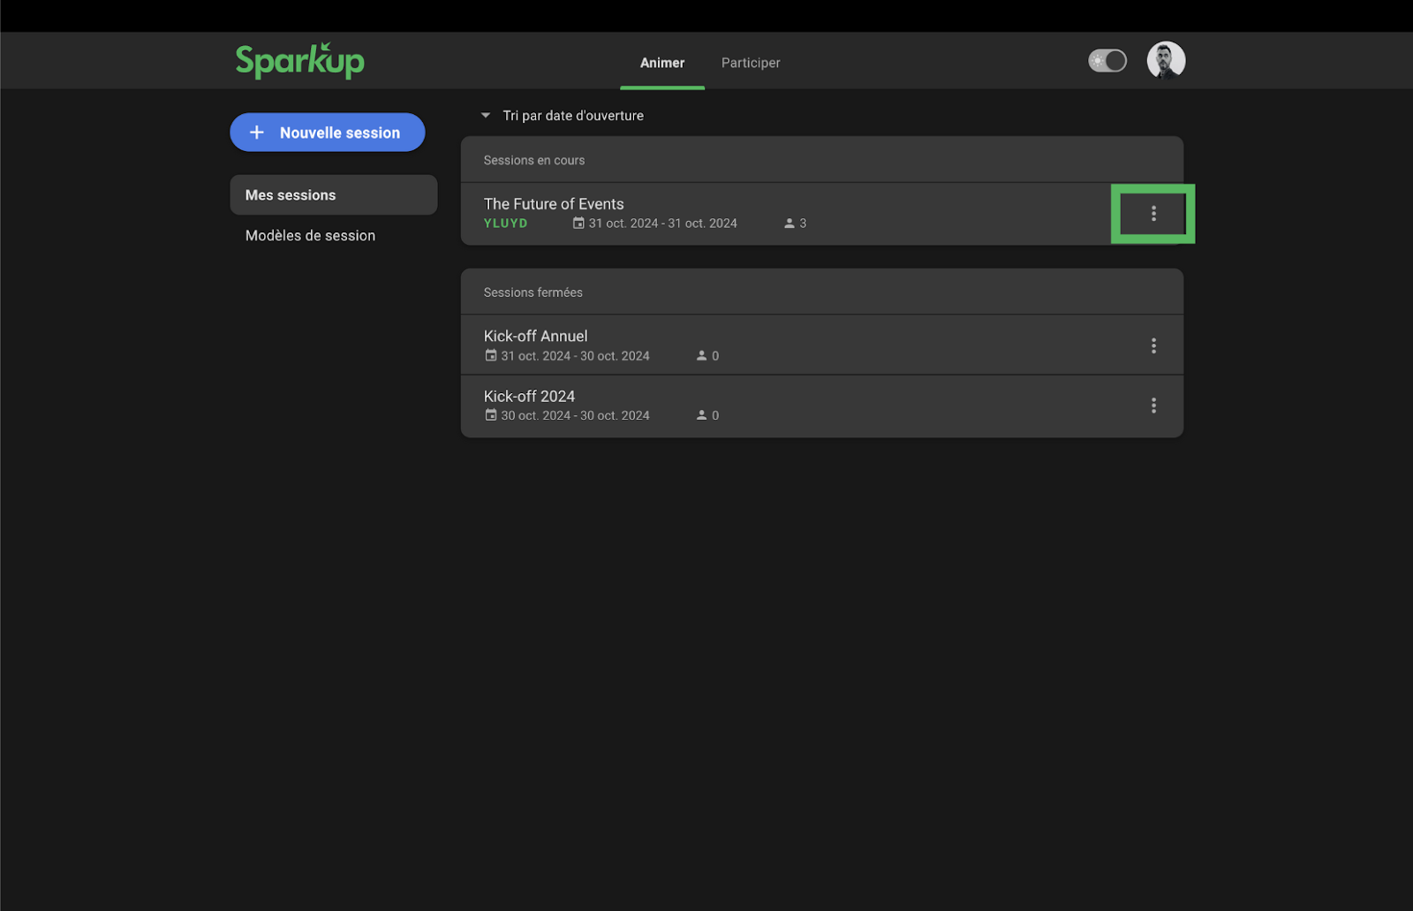
Task: Click the calendar icon on Kick-off Annuel
Action: click(x=491, y=355)
